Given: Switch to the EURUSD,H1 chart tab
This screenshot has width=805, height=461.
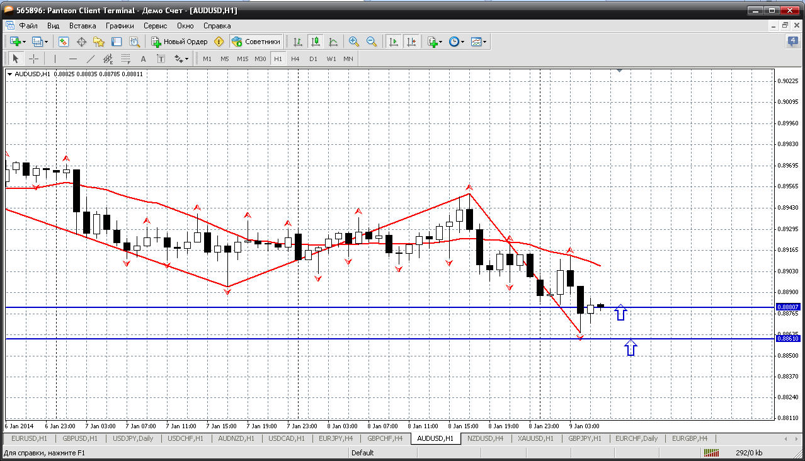Looking at the screenshot, I should [x=30, y=438].
